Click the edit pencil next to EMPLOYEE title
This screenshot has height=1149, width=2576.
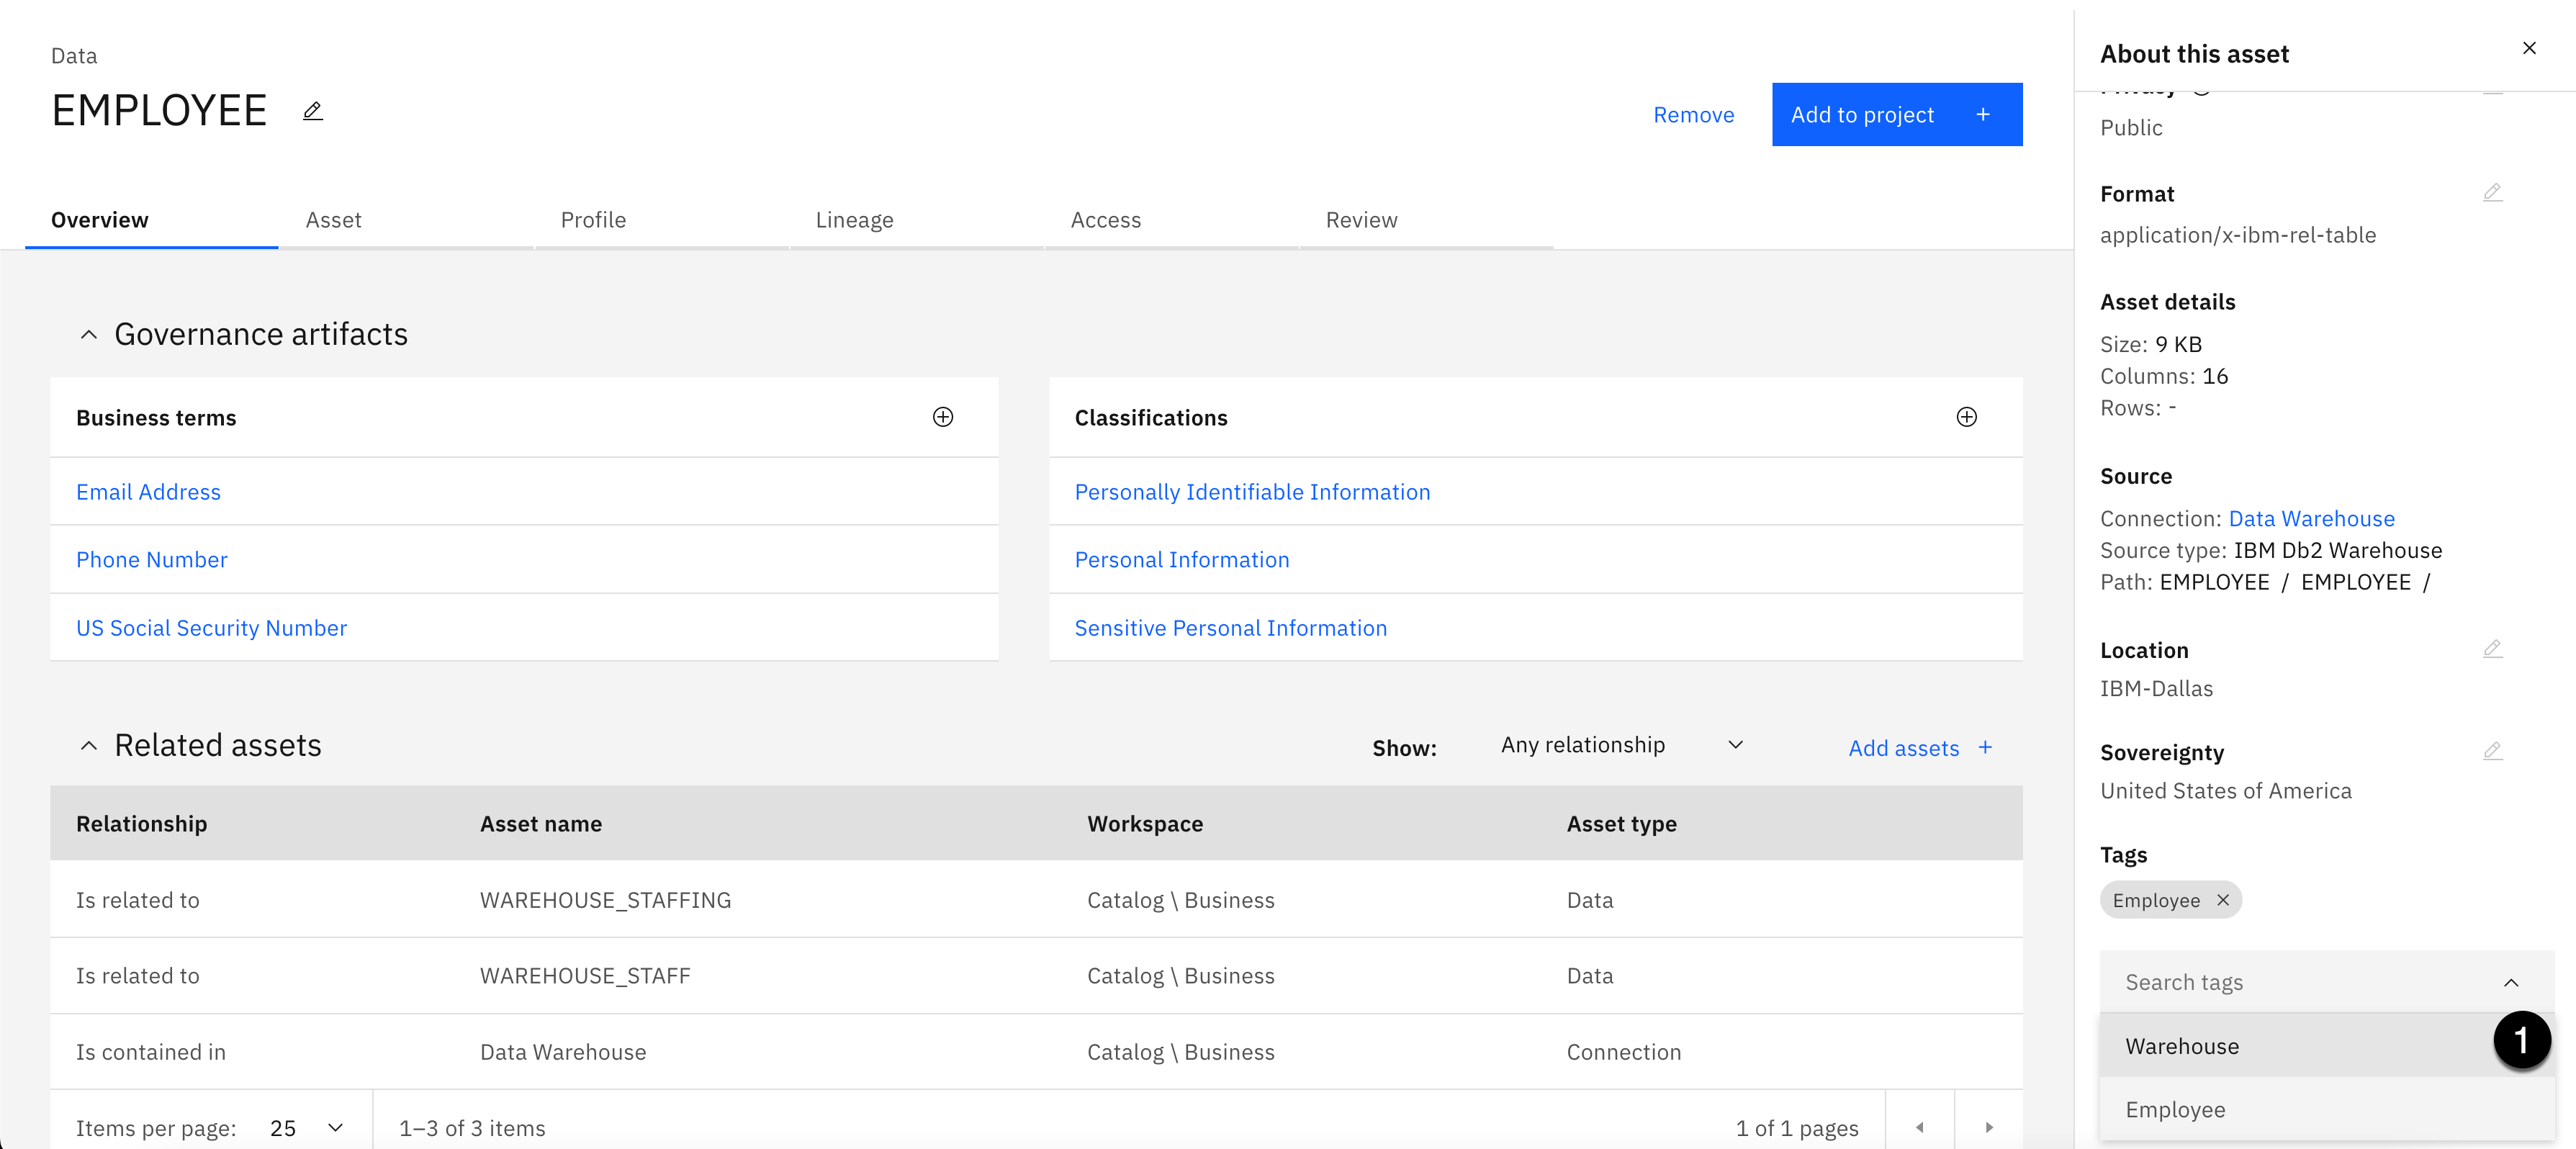tap(312, 111)
